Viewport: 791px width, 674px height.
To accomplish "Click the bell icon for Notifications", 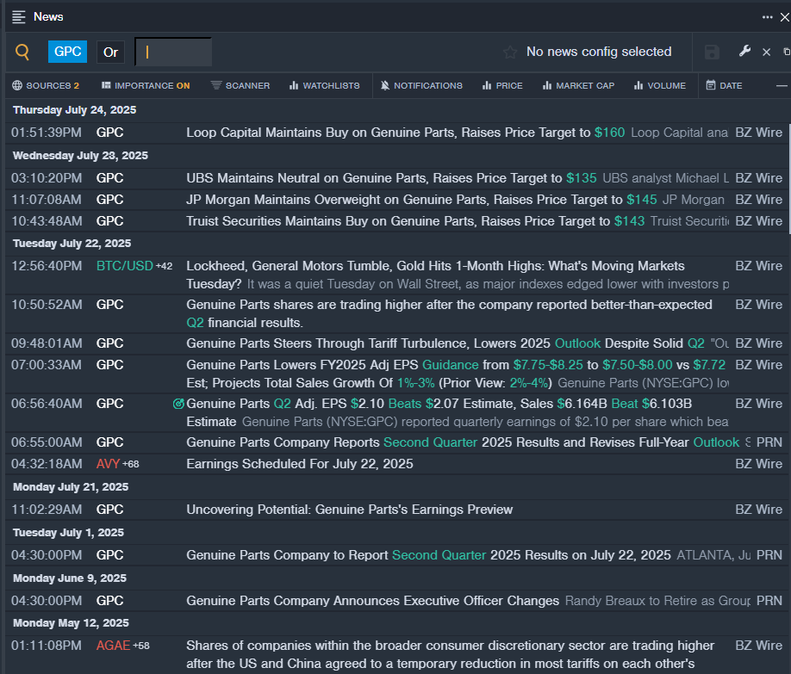I will (x=385, y=85).
